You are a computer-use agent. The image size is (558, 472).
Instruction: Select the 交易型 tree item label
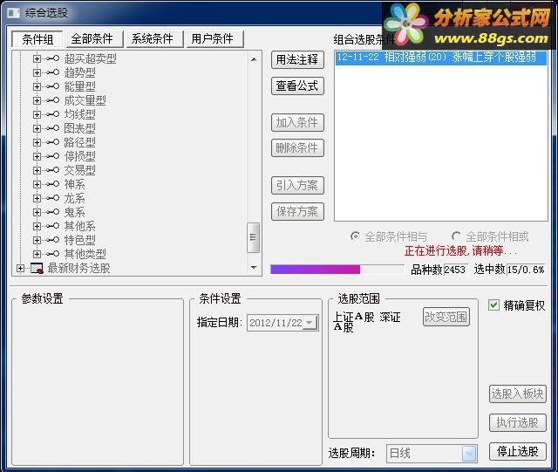tap(79, 170)
